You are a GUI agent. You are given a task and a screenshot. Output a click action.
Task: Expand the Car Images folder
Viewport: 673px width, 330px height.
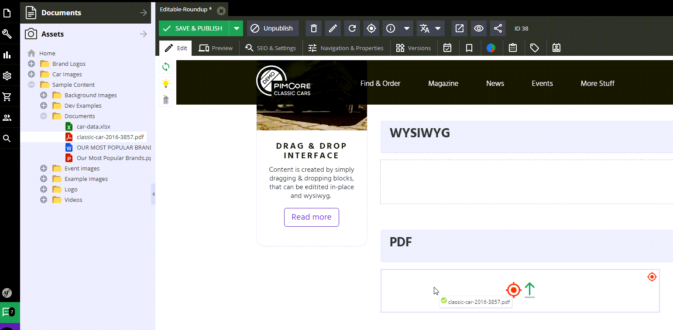[x=31, y=74]
